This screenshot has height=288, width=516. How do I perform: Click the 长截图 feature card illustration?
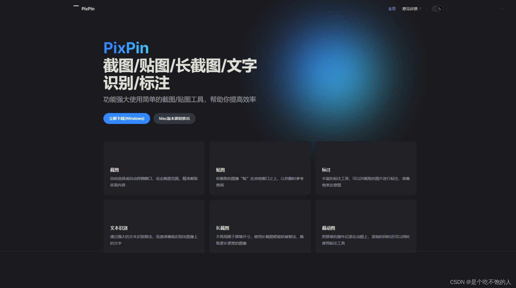(260, 212)
